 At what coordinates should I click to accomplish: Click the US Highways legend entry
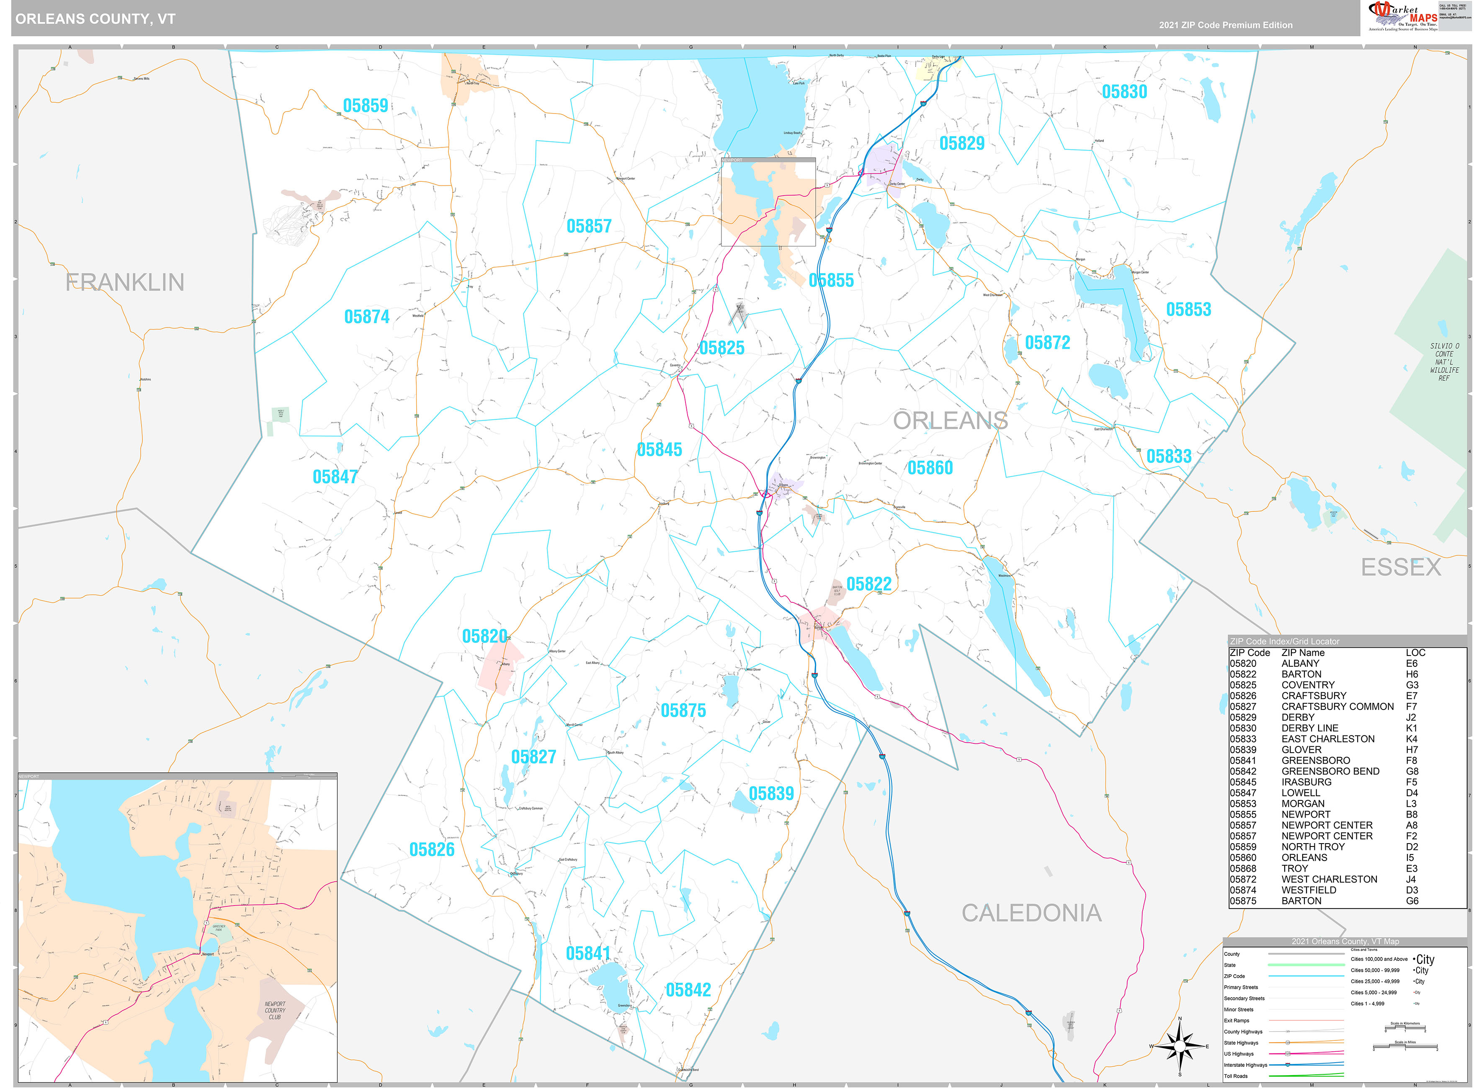(x=1284, y=1053)
